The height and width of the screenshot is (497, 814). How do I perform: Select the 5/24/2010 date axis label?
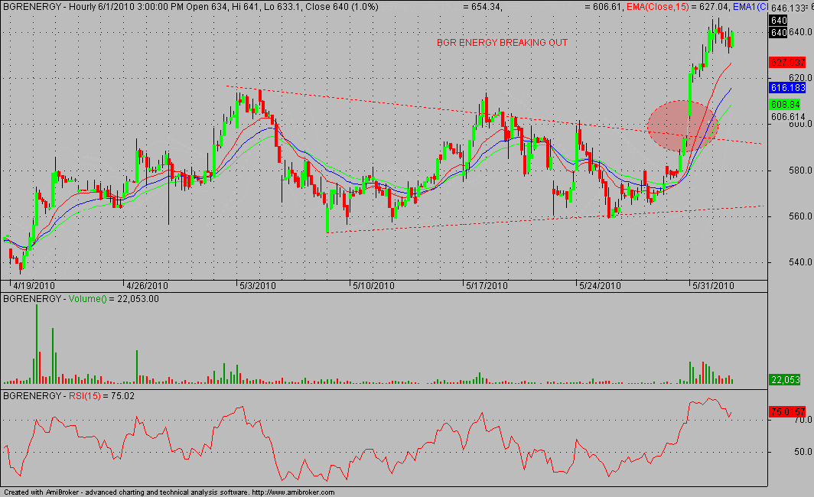[600, 286]
